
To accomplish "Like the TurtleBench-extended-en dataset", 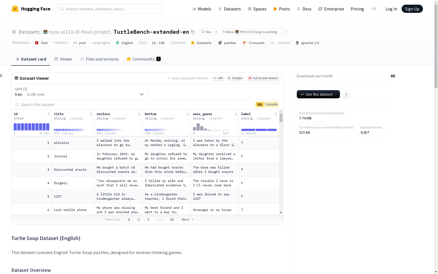I will pos(206,32).
